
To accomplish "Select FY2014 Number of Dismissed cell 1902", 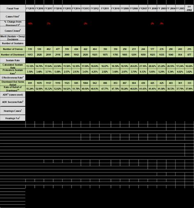I will click(x=76, y=55).
